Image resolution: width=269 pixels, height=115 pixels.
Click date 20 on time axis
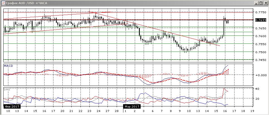coord(62,111)
